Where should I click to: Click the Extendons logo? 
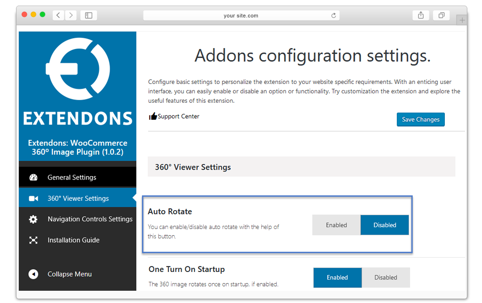tap(78, 69)
